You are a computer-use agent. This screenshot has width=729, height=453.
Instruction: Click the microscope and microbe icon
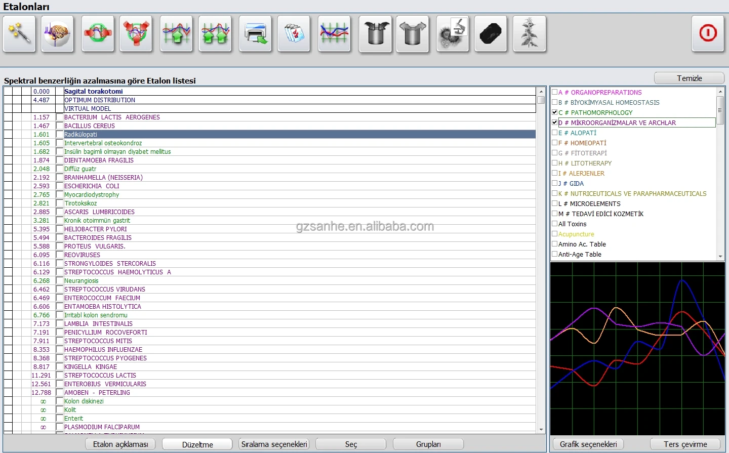453,34
